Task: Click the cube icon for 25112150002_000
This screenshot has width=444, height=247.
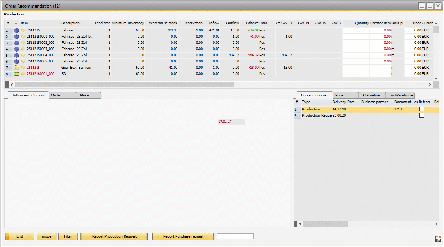Action: point(16,42)
